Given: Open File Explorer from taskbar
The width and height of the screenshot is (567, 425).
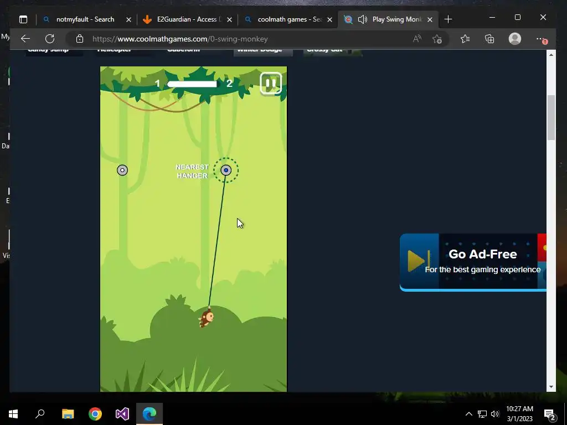Looking at the screenshot, I should 68,414.
